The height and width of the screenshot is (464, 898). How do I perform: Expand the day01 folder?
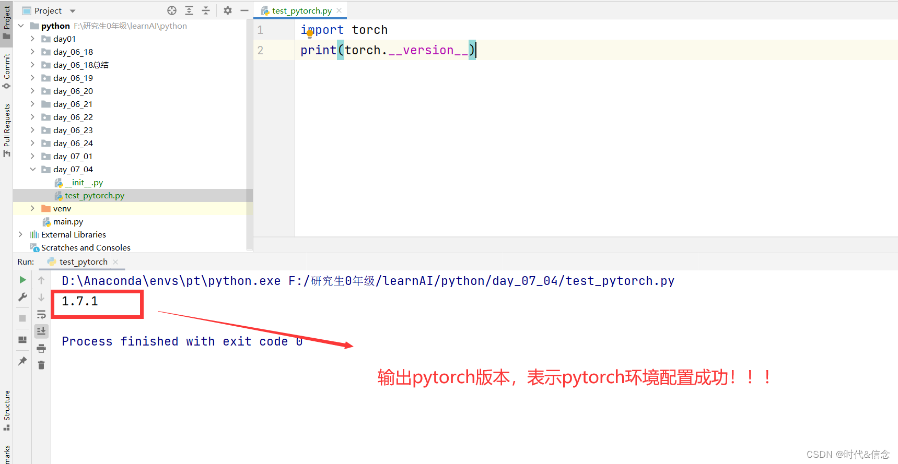point(32,39)
